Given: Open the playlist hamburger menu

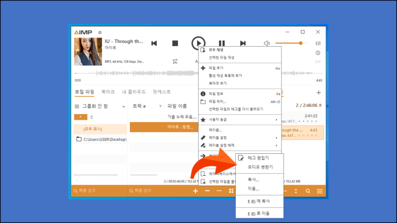Looking at the screenshot, I should pos(320,191).
